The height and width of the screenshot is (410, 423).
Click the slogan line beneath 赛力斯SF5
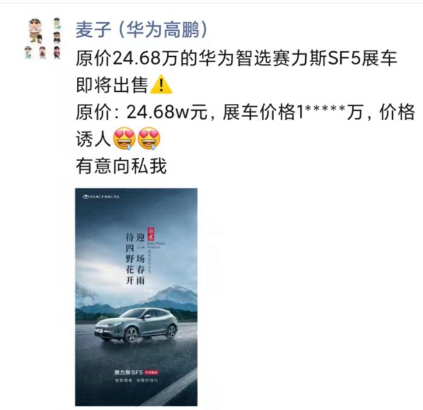(x=136, y=380)
